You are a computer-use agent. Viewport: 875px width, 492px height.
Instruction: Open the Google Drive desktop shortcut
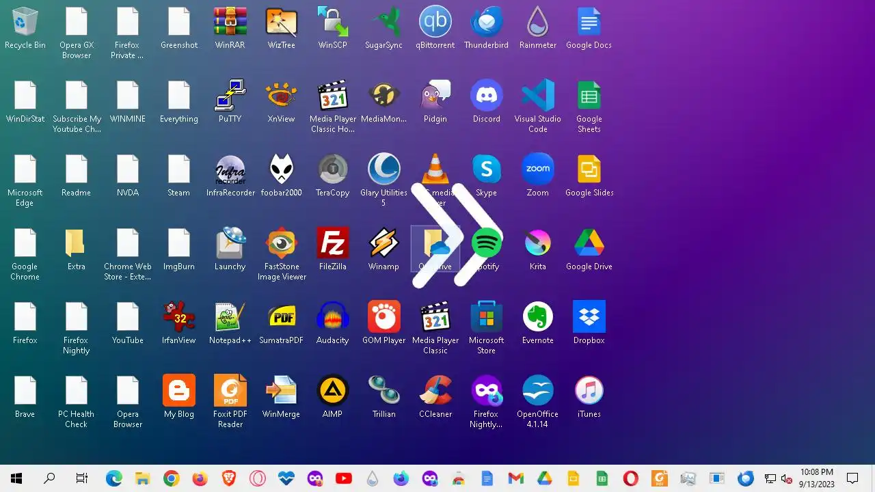(x=589, y=249)
